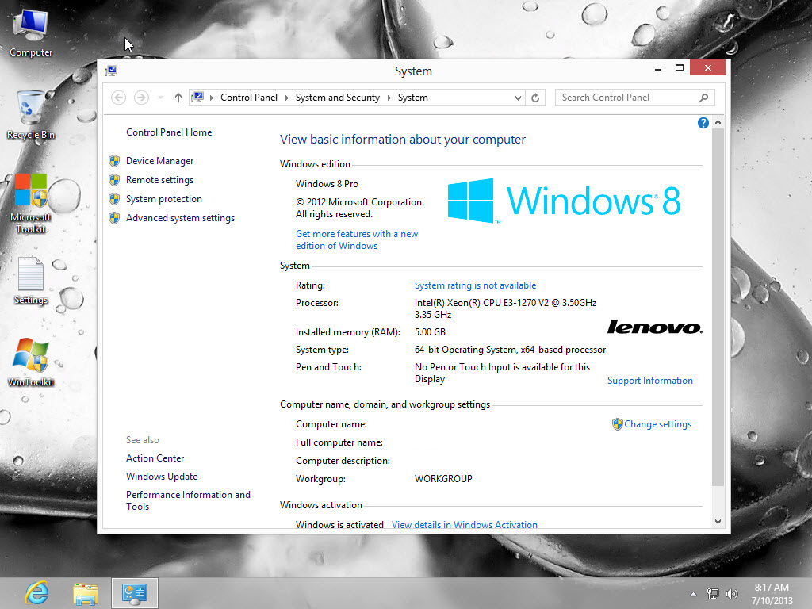This screenshot has width=812, height=609.
Task: Launch Internet Explorer from the taskbar
Action: coord(36,593)
